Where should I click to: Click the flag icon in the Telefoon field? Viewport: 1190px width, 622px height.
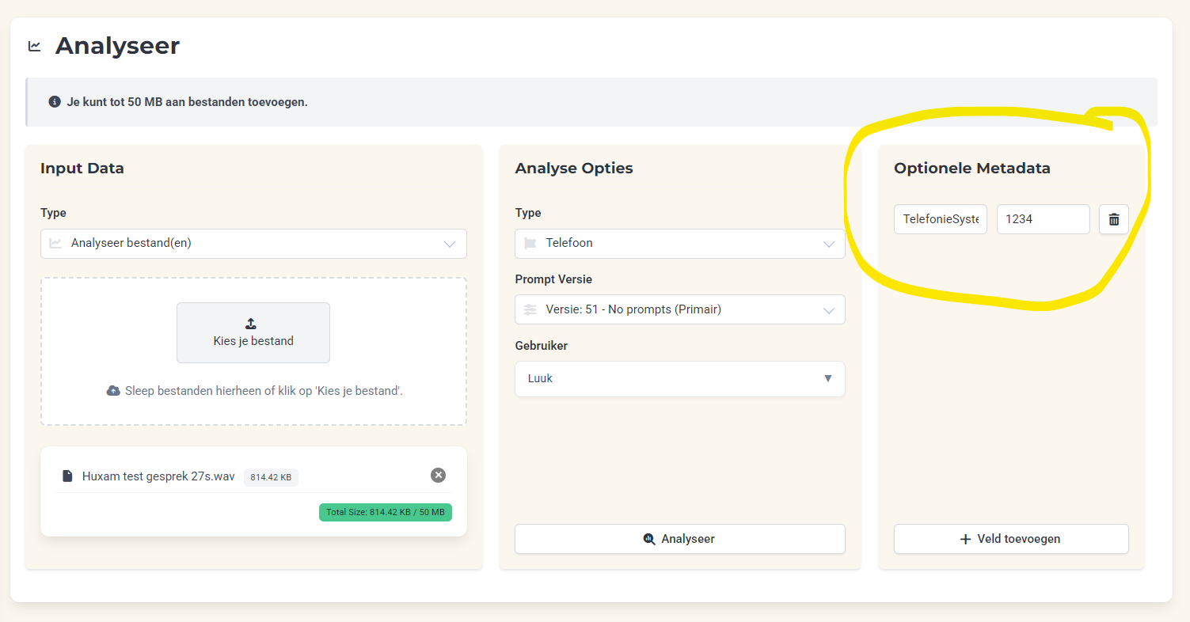[530, 243]
